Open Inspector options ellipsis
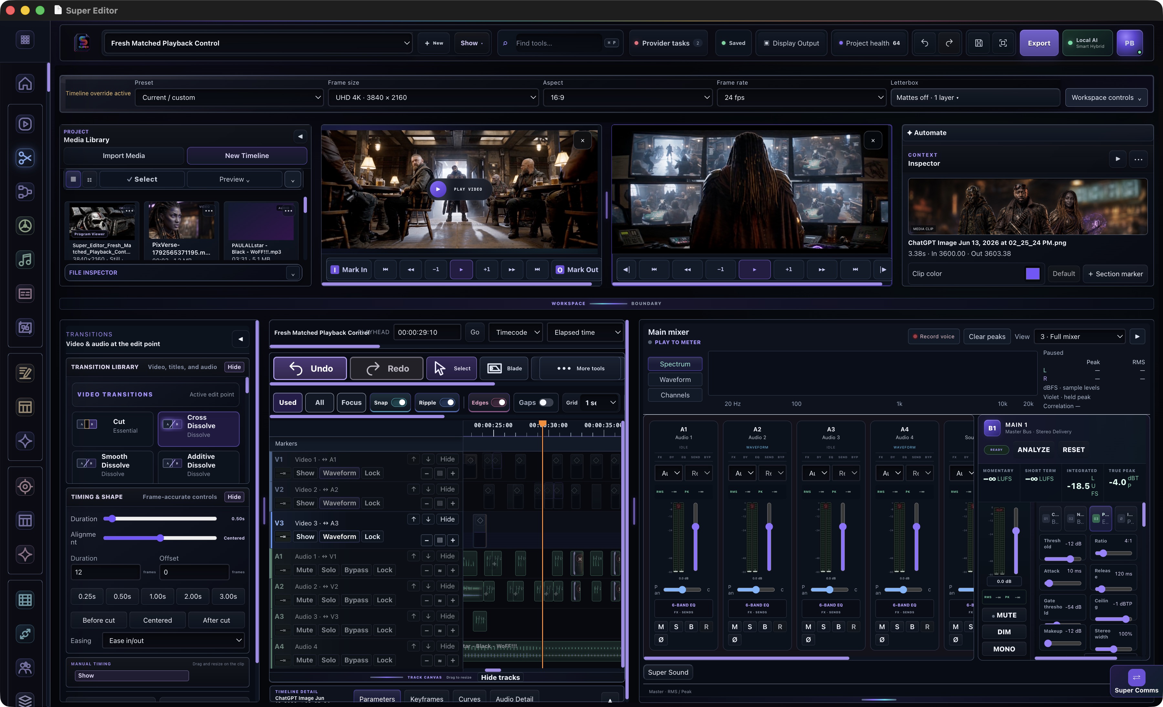 point(1138,159)
